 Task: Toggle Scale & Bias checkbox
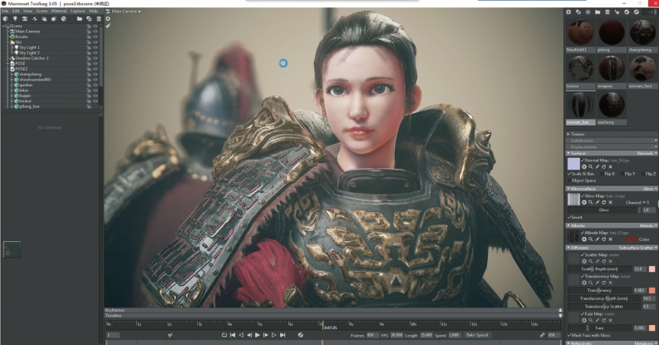pos(570,174)
